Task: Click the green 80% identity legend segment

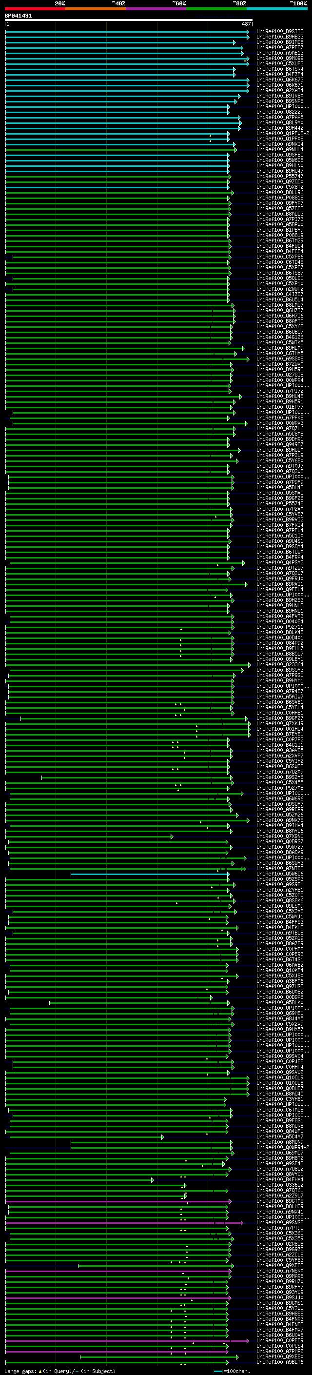Action: pyautogui.click(x=216, y=9)
